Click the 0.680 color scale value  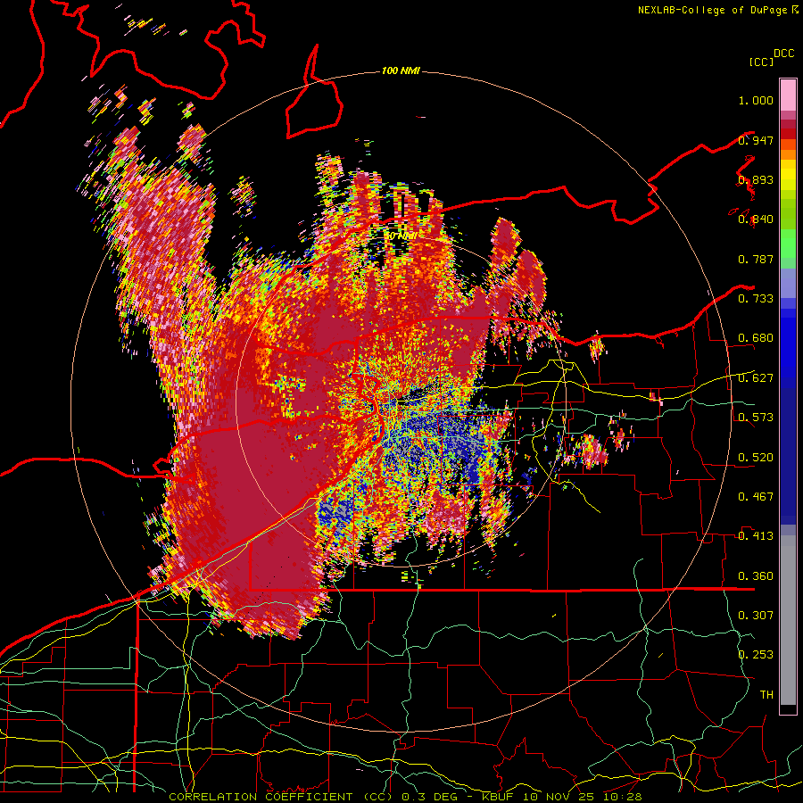point(756,338)
